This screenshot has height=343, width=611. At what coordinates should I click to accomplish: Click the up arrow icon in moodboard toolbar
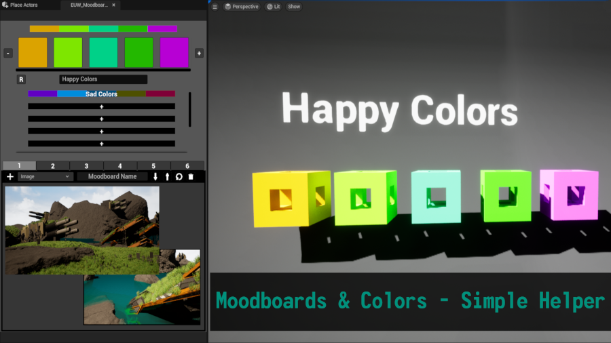[167, 176]
